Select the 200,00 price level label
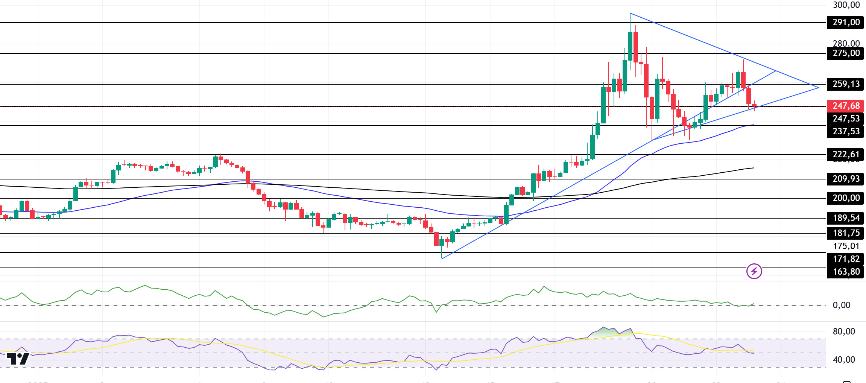Screen dimensions: 866x383 845,198
